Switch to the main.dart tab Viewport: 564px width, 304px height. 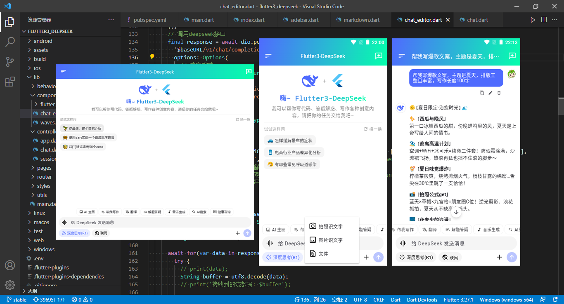point(202,20)
